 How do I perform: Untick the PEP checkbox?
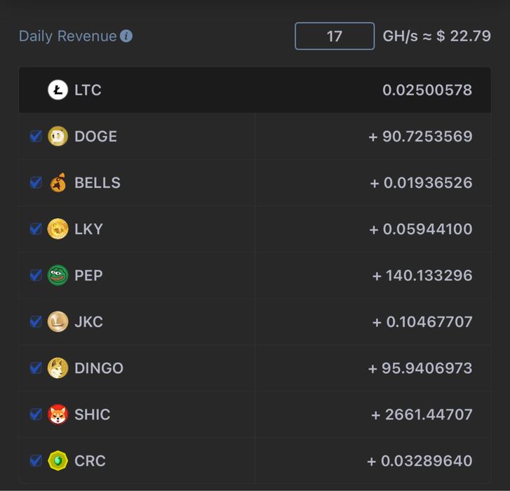coord(36,275)
